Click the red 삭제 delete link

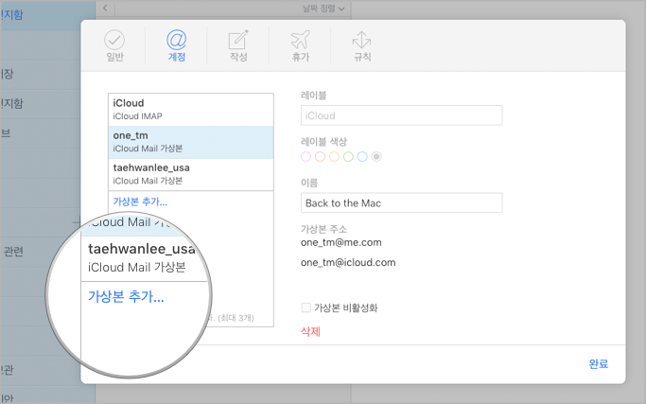[x=310, y=331]
